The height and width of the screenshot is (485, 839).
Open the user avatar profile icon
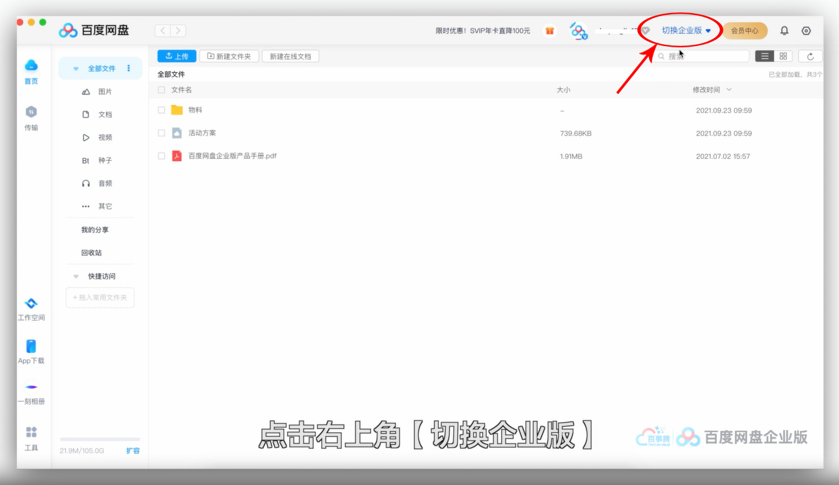(x=579, y=31)
